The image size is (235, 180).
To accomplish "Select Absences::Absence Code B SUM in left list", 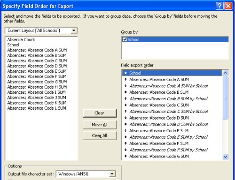I will [x=37, y=55].
